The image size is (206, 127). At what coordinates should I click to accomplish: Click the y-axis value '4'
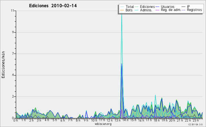(13, 75)
